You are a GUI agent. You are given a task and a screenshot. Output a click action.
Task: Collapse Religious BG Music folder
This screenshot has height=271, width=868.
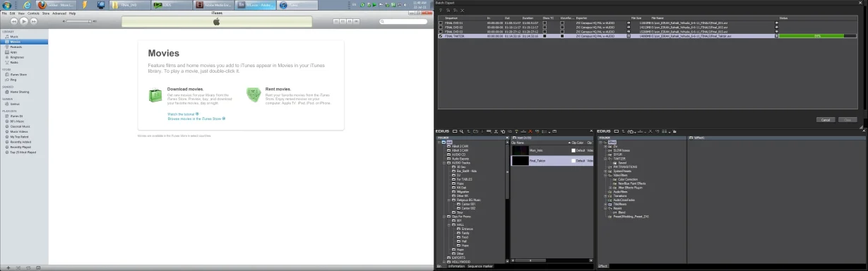pos(449,200)
